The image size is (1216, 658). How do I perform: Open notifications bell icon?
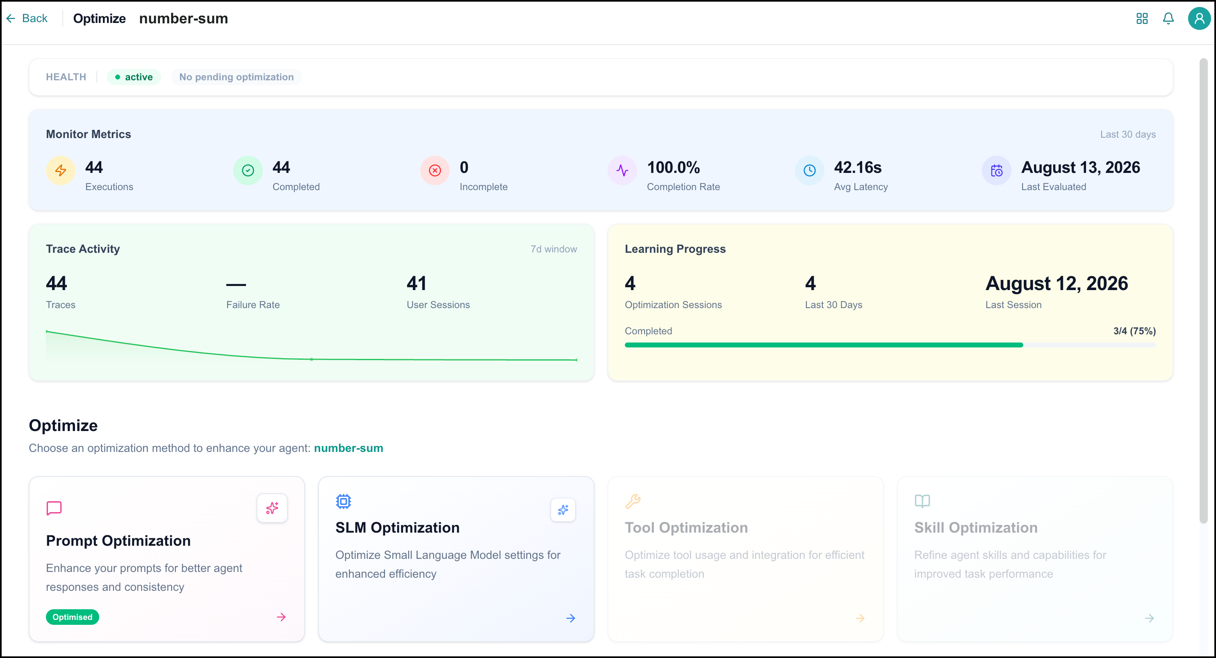point(1168,18)
